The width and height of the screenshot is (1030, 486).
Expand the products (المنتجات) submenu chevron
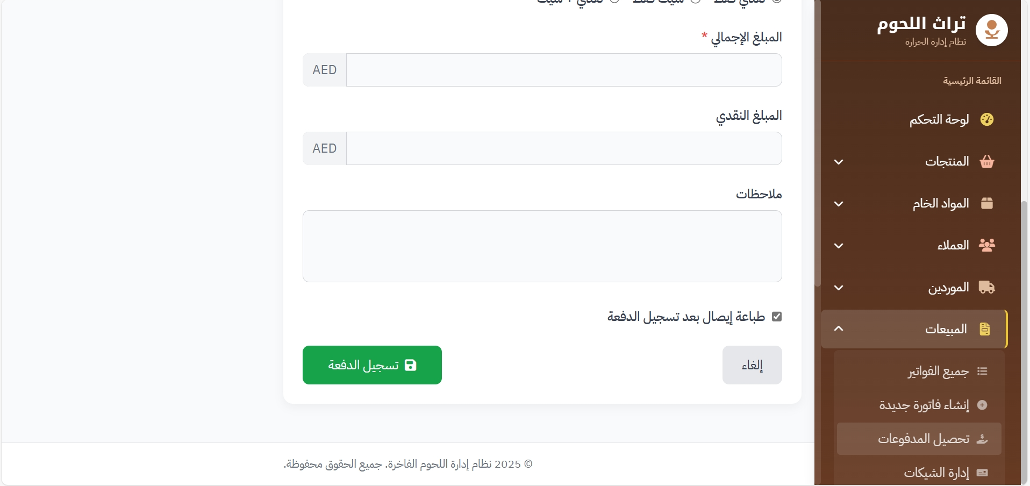coord(839,162)
